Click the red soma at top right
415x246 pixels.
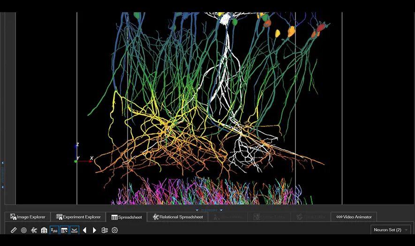321,28
